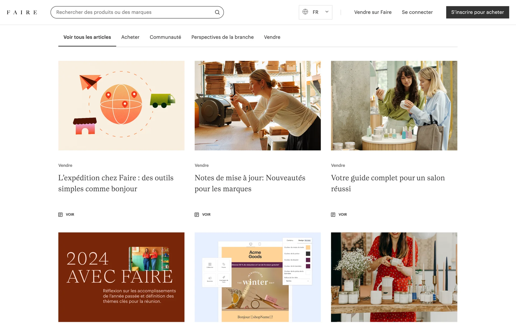Viewport: 516px width, 323px height.
Task: Click the search magnifier icon
Action: pyautogui.click(x=217, y=12)
